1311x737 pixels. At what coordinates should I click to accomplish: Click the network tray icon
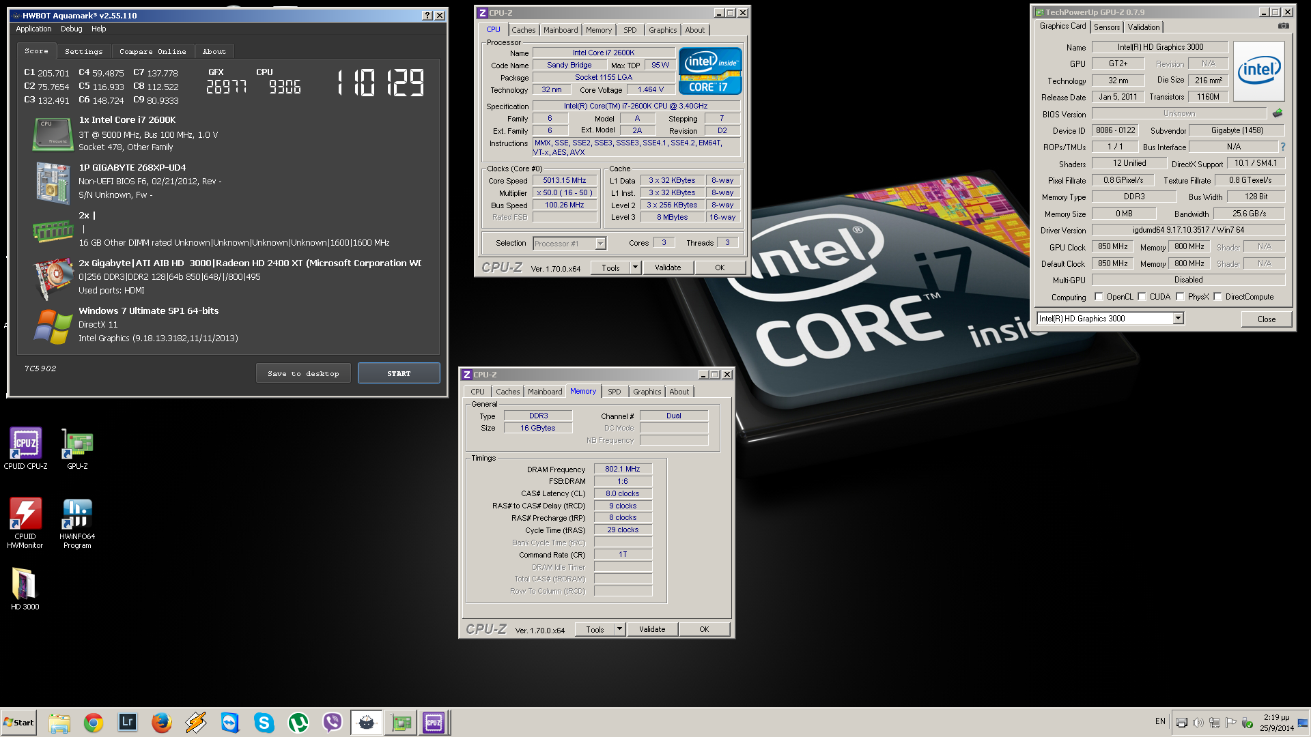pos(1214,723)
